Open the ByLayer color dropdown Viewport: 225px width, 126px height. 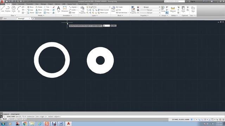point(150,7)
